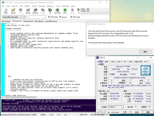Open the render Queue icon
This screenshot has width=154, height=116.
35,11
